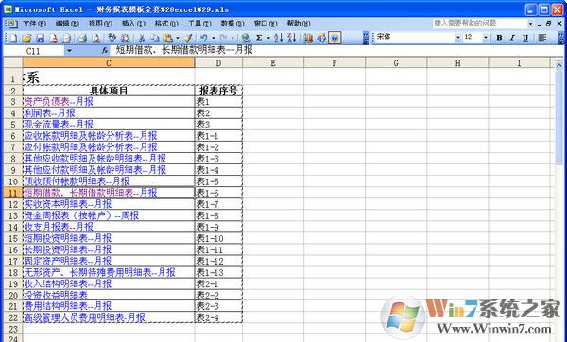Expand the font size dropdown showing 12

486,38
